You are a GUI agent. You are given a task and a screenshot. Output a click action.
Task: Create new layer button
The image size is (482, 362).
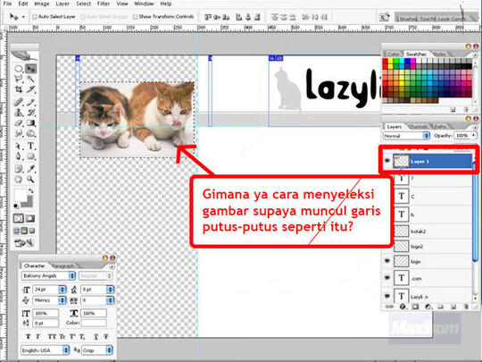click(453, 307)
